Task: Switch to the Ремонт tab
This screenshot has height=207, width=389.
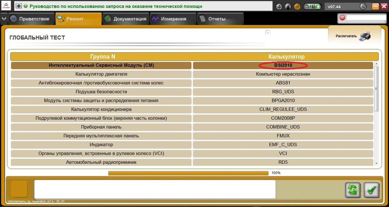Action: (x=79, y=19)
